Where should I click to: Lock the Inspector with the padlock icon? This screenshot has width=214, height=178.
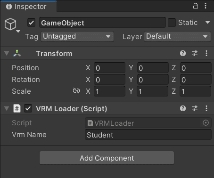click(196, 6)
